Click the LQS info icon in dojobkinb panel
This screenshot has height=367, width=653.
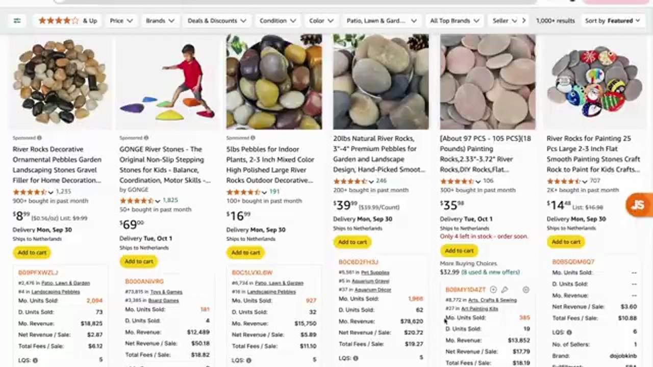tap(569, 332)
